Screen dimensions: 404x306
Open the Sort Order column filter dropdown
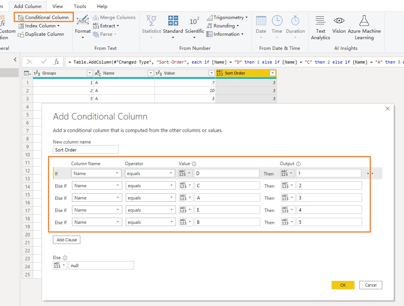click(x=272, y=73)
